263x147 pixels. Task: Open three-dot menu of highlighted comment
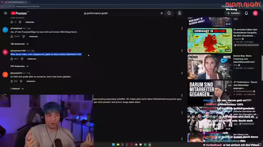182,51
